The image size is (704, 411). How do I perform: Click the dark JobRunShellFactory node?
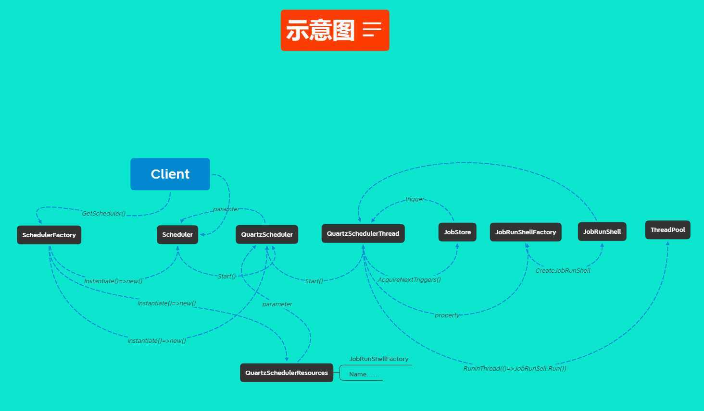[526, 232]
